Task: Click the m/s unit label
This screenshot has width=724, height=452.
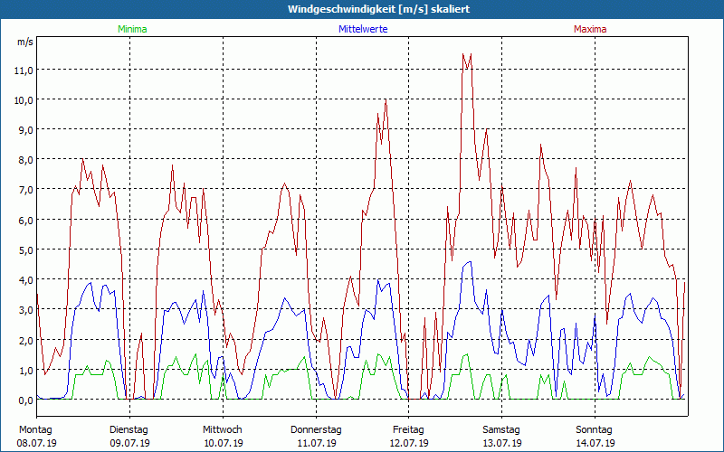Action: (x=24, y=42)
